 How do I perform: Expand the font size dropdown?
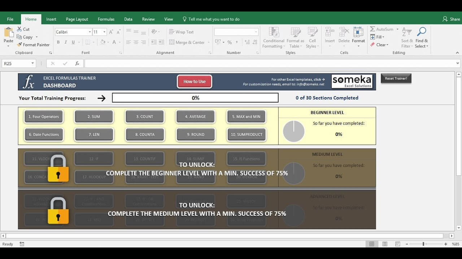pos(105,32)
